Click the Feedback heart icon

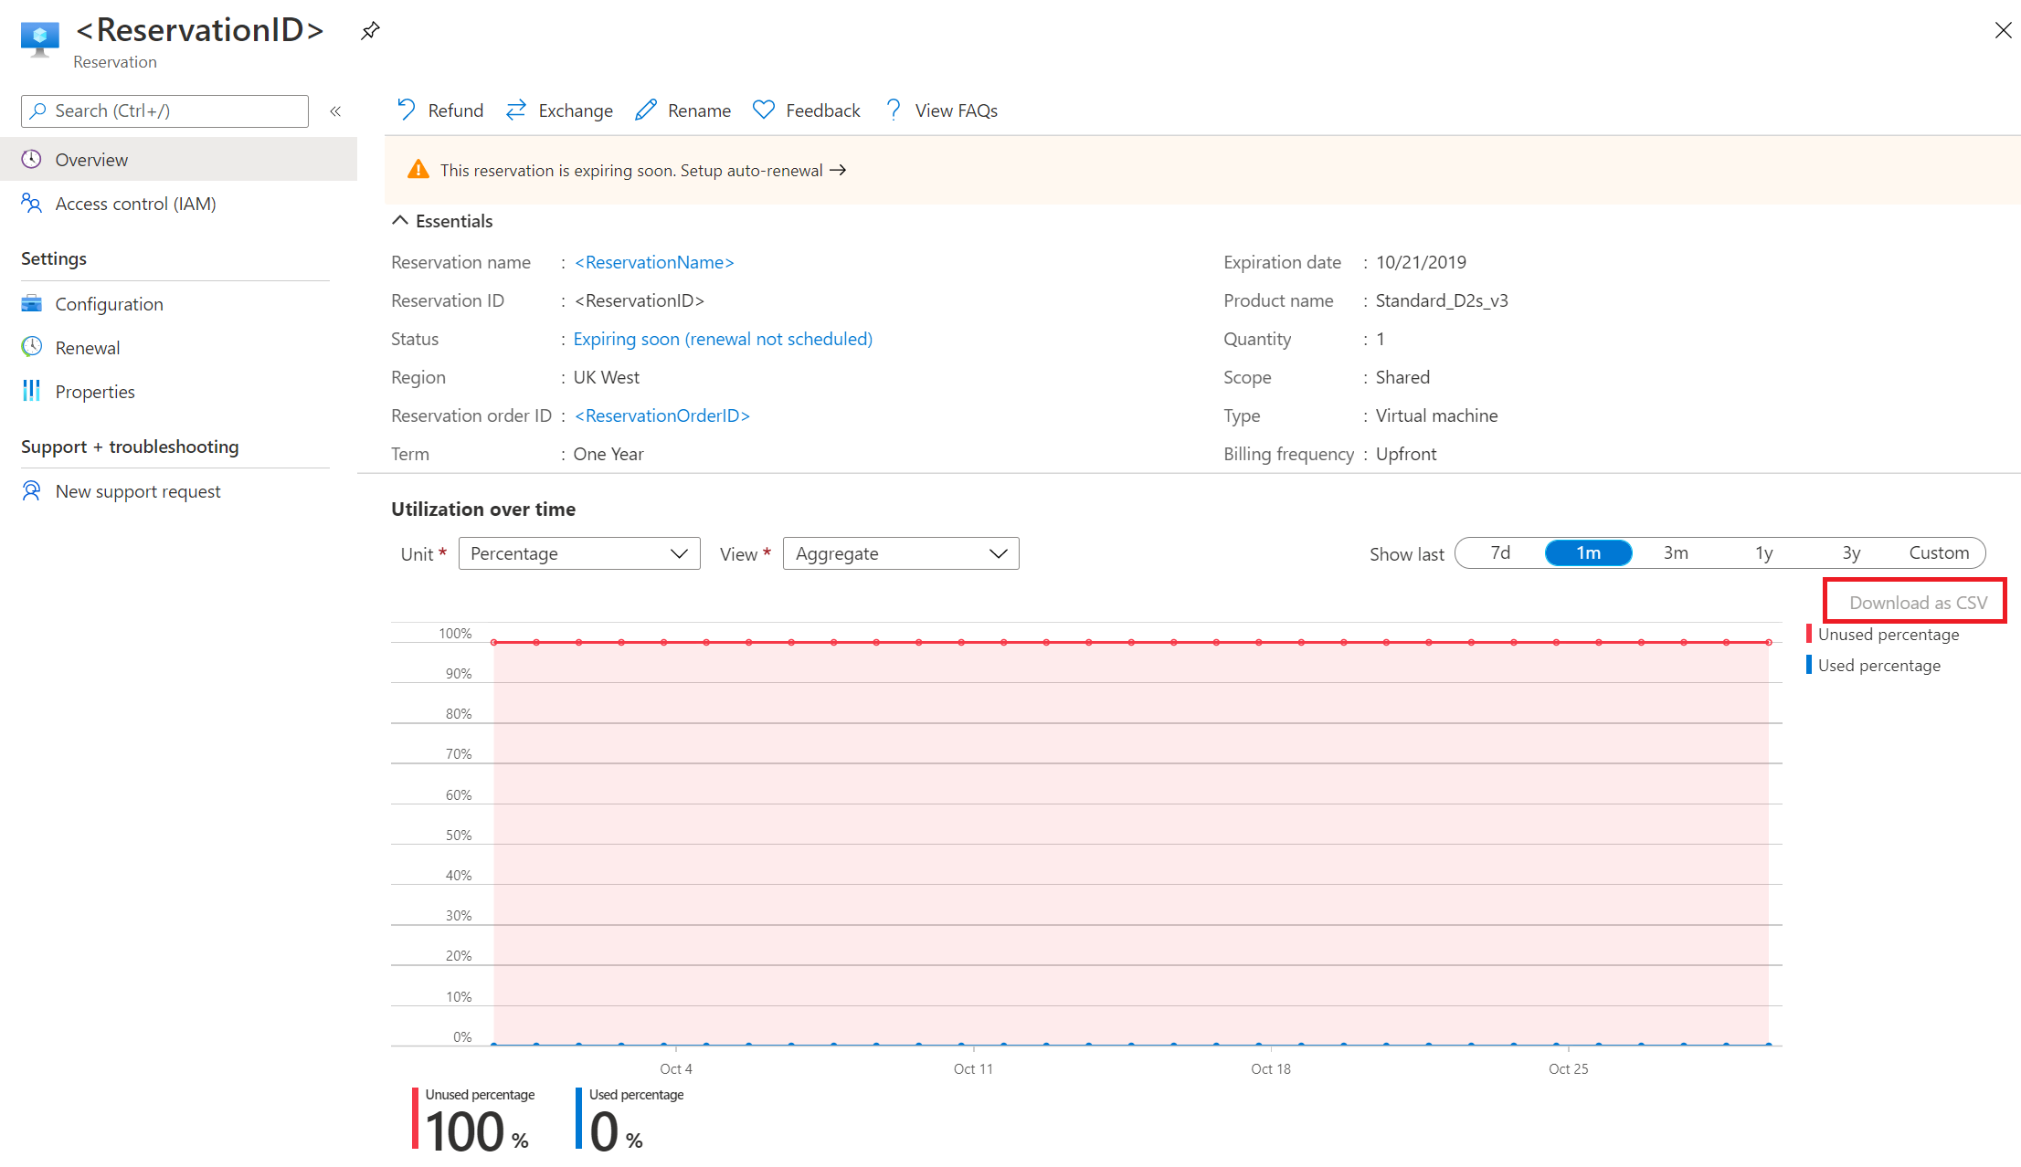(764, 110)
